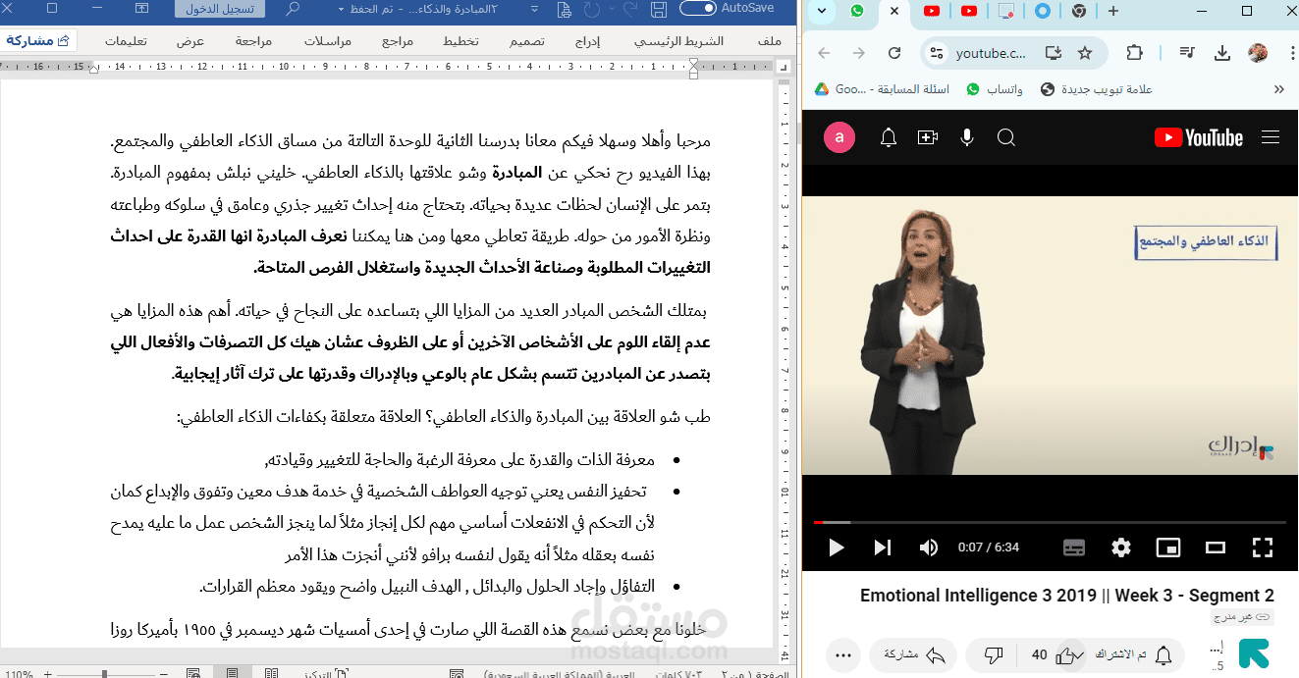Save the document via the Save icon
This screenshot has width=1299, height=678.
click(x=660, y=11)
